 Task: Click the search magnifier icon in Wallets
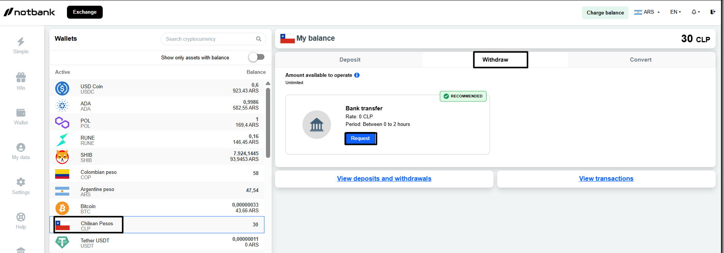[x=259, y=39]
